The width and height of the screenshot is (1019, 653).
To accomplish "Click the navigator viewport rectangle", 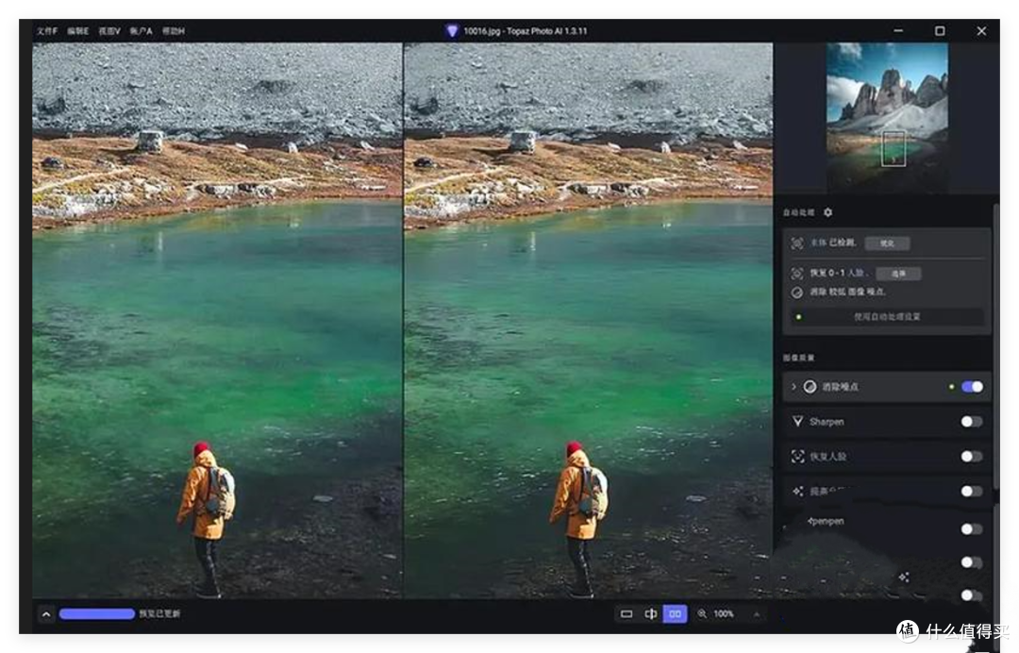I will 894,148.
